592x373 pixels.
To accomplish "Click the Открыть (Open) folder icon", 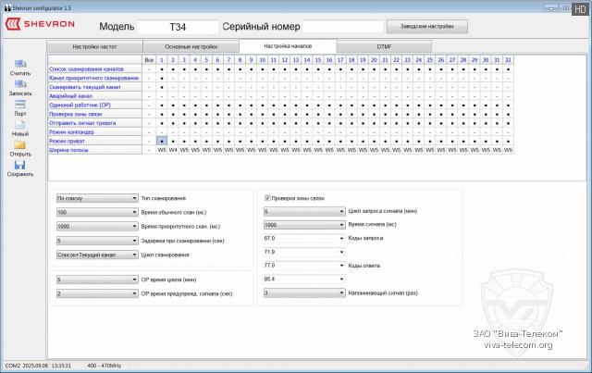I will tap(19, 144).
